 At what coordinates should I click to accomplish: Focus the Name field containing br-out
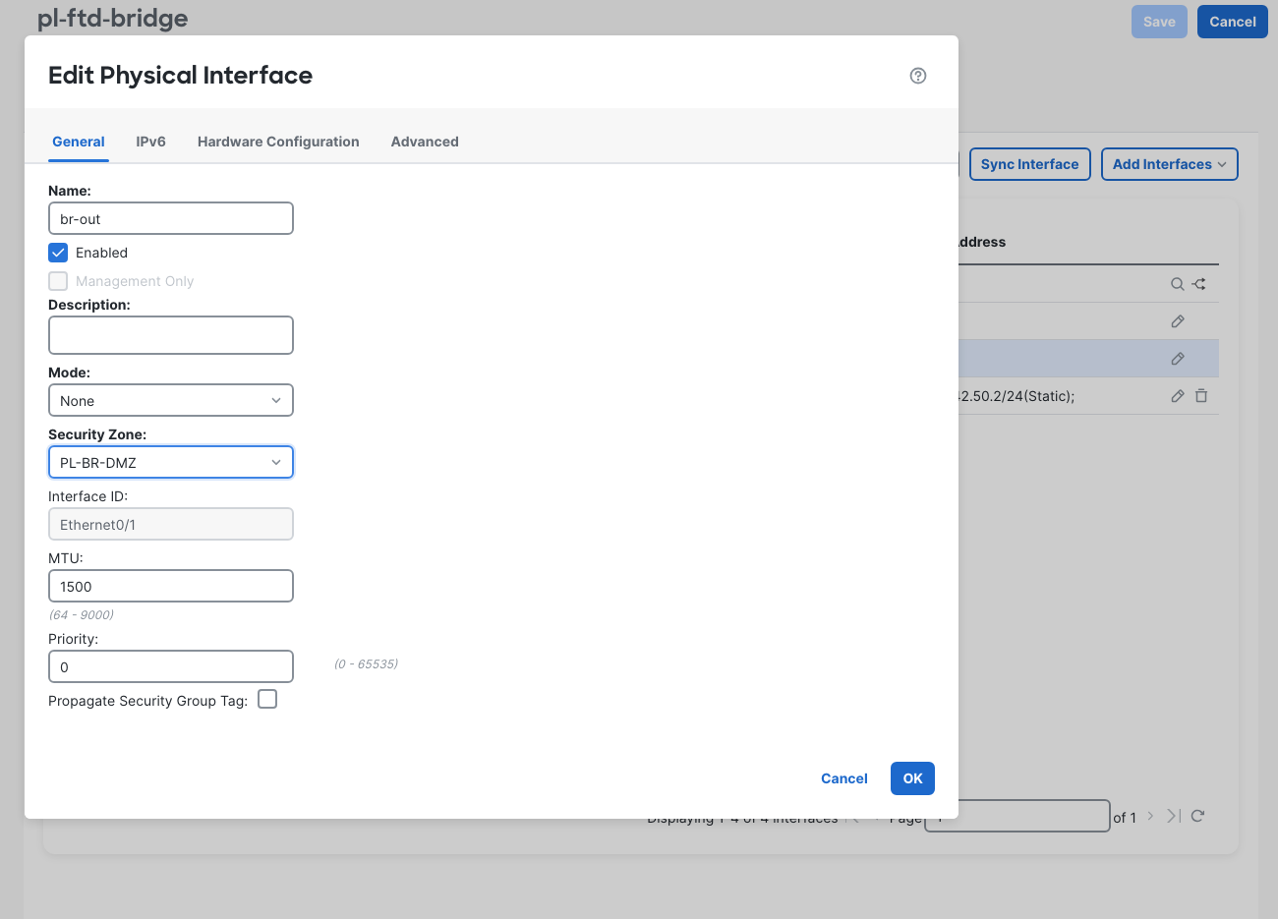coord(171,218)
